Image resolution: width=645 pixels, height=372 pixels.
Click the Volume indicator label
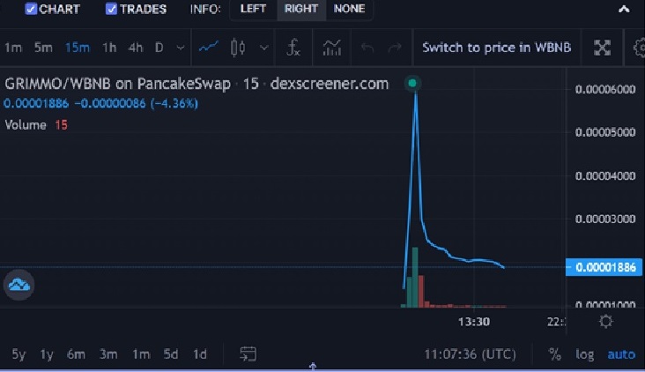point(26,124)
